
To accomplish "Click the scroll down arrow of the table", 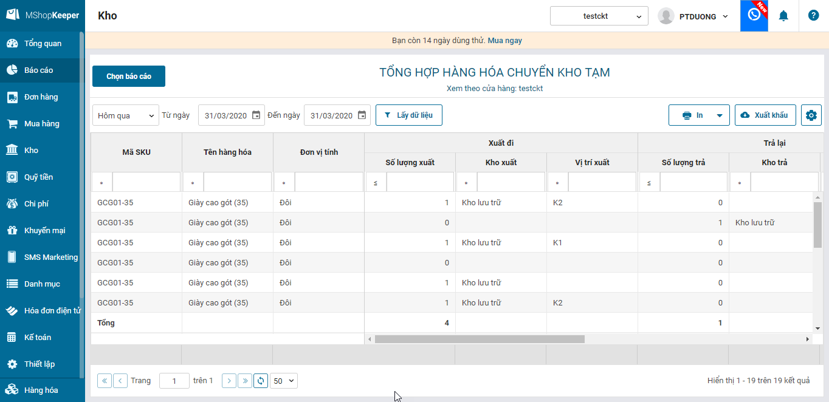I will click(817, 329).
